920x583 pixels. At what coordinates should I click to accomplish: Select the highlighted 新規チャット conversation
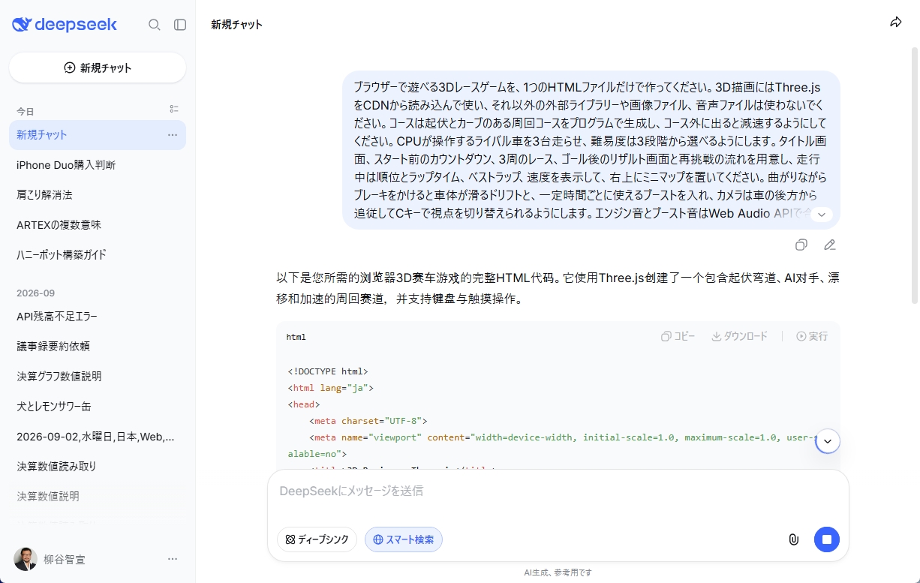[x=98, y=135]
